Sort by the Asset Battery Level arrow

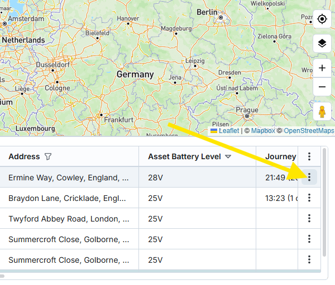228,157
